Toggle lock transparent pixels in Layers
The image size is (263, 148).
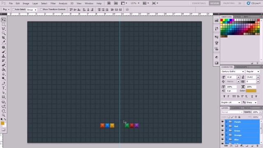(229, 117)
